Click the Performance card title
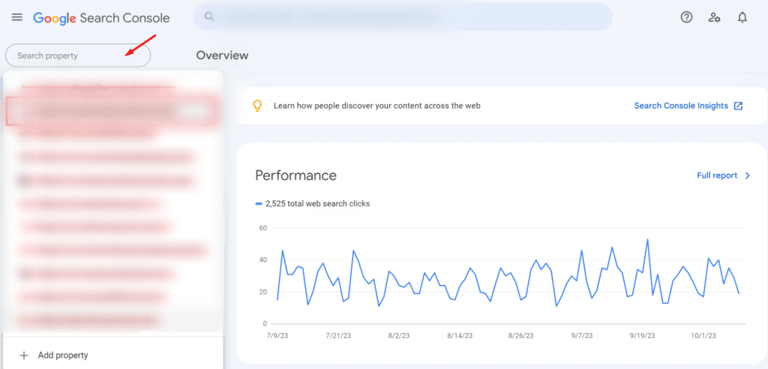Image resolution: width=768 pixels, height=369 pixels. tap(295, 175)
